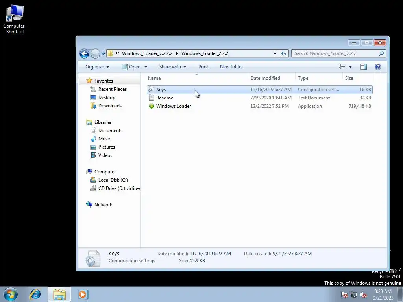
Task: Click the Back navigation arrow button
Action: coord(84,53)
